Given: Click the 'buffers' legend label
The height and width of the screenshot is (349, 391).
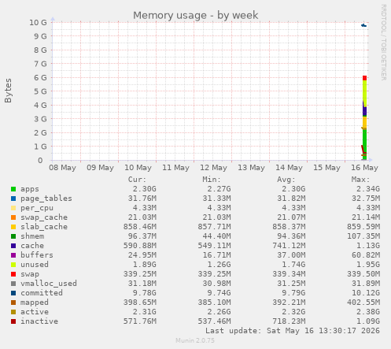Looking at the screenshot, I should [37, 255].
